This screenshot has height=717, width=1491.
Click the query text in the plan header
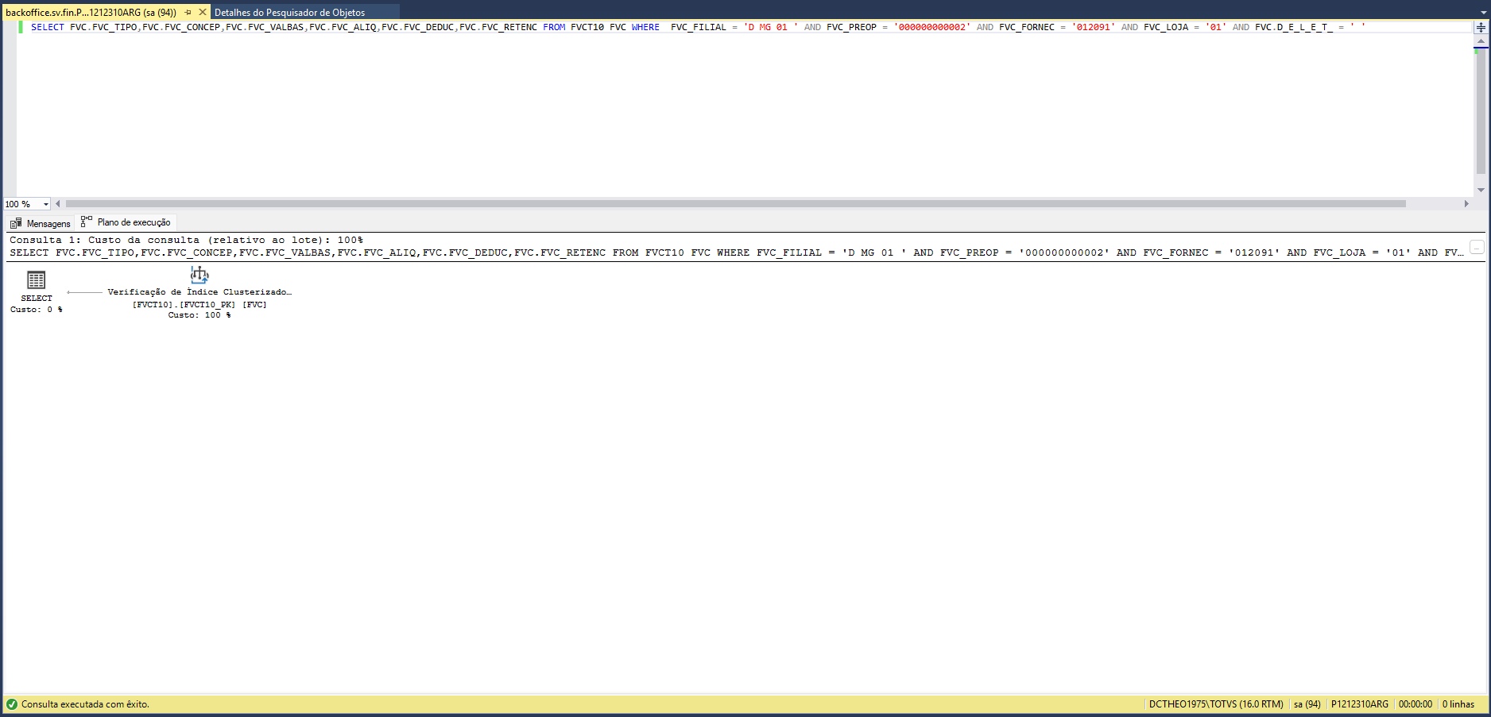click(x=736, y=252)
